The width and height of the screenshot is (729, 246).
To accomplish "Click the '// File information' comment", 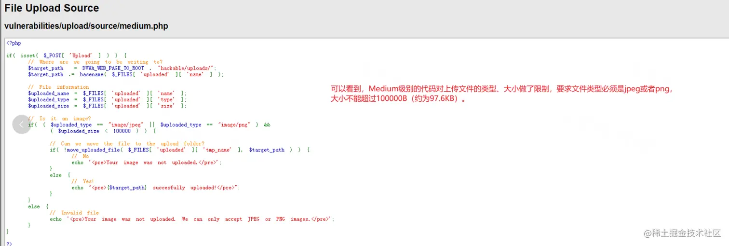I will (x=58, y=87).
